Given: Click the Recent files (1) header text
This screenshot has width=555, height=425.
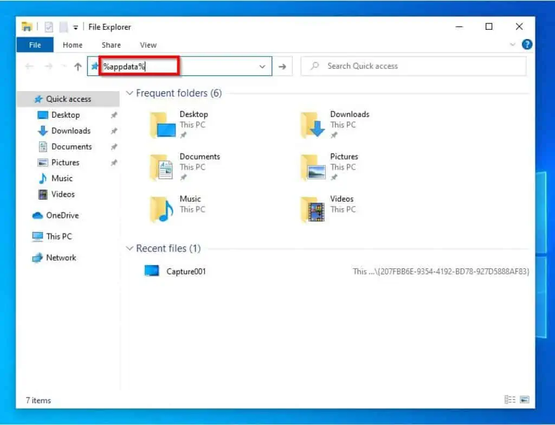Looking at the screenshot, I should pos(168,249).
